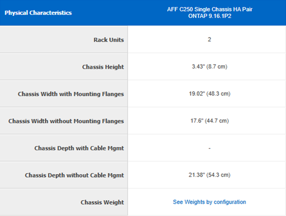Click the AFF C250 Single Chassis HA Pair header

pos(210,9)
